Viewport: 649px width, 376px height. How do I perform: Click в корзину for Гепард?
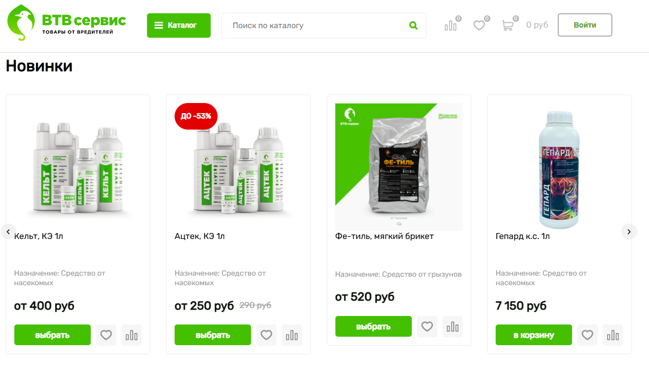(x=534, y=335)
